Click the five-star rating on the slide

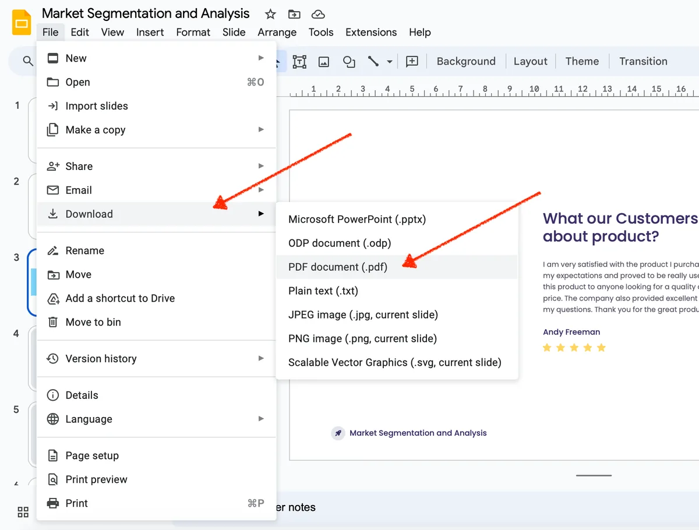coord(574,348)
